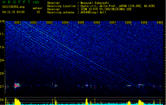The height and width of the screenshot is (105, 166).
Task: Click antenna value A504HB(yagi 4el)
Action: coord(93,12)
